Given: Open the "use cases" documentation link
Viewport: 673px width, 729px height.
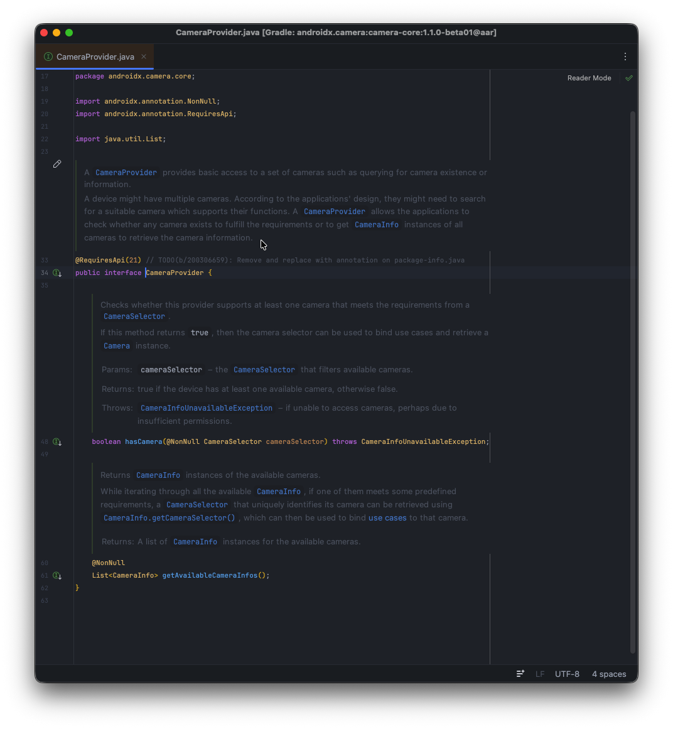Looking at the screenshot, I should pyautogui.click(x=387, y=518).
